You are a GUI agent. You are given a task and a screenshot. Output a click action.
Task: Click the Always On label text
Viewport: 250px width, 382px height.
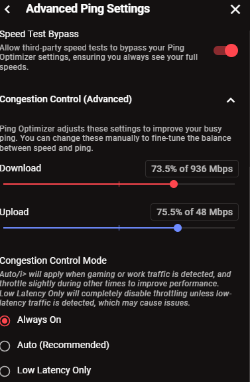click(x=39, y=320)
